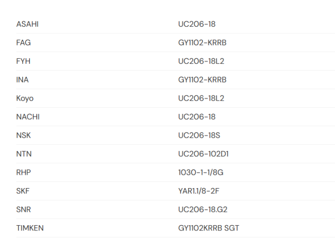This screenshot has width=335, height=251.
Task: Click the SNR part number UC206-18.G2
Action: (203, 210)
